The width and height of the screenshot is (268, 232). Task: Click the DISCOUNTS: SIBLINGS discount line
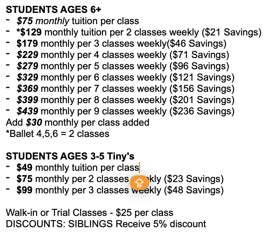point(106,224)
